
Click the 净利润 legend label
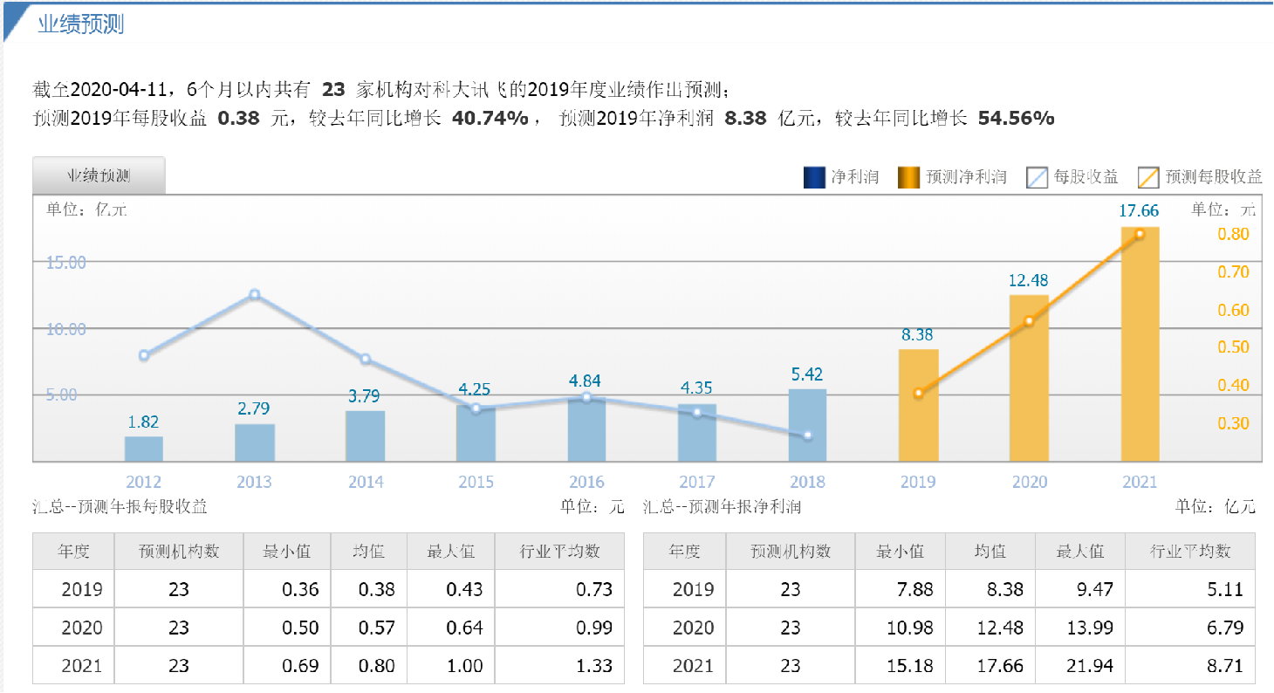(x=855, y=177)
